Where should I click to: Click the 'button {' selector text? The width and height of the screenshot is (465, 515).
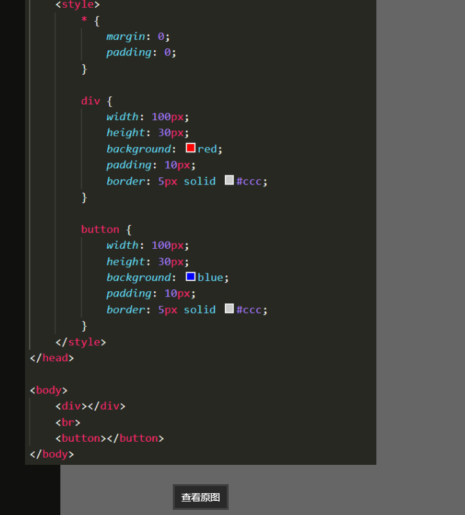(x=107, y=230)
